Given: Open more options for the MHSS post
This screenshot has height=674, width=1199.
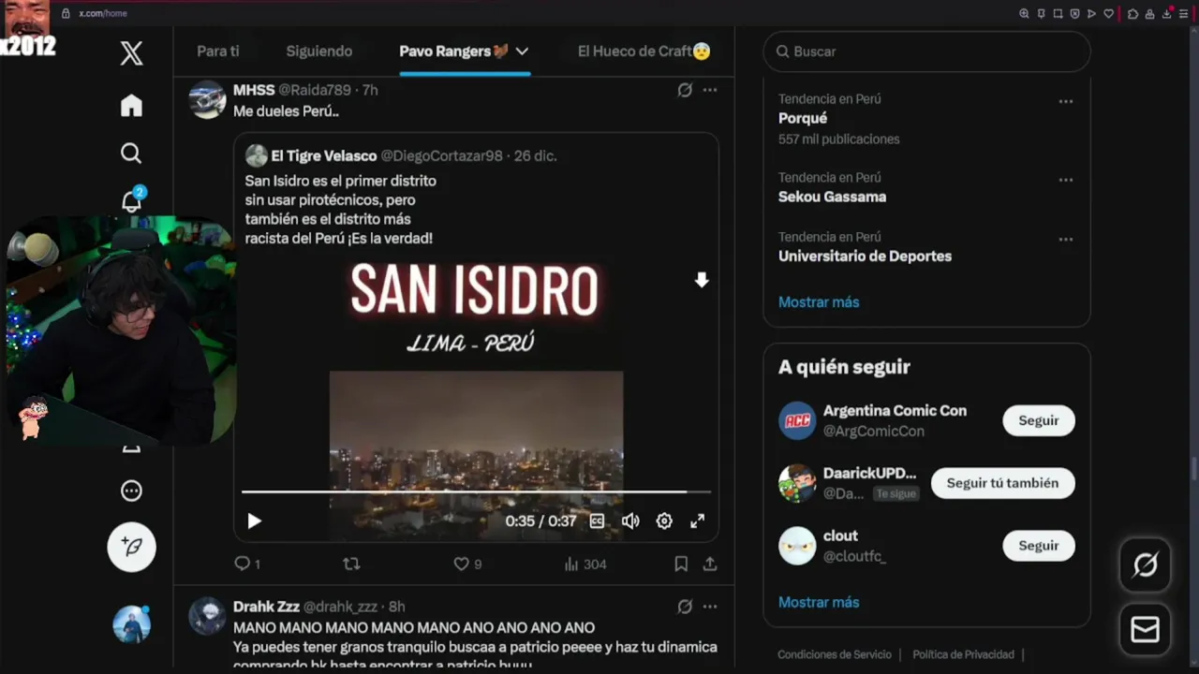Looking at the screenshot, I should click(x=710, y=90).
